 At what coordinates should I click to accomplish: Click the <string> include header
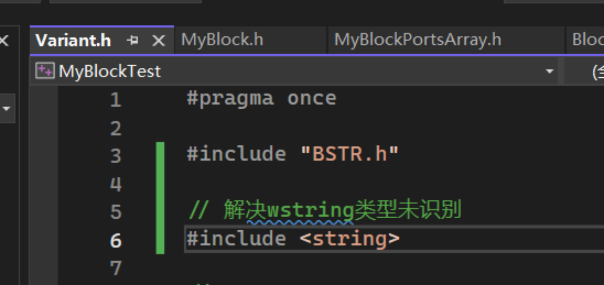[350, 239]
